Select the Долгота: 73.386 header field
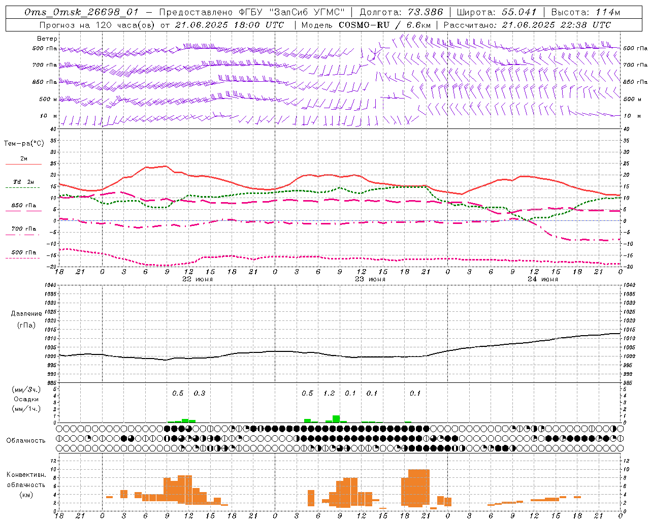This screenshot has width=650, height=520. [401, 12]
